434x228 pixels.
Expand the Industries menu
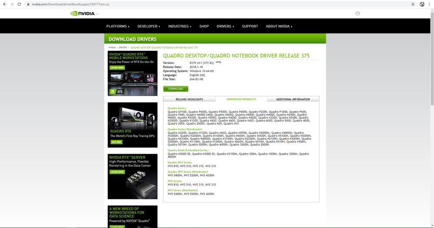(179, 26)
